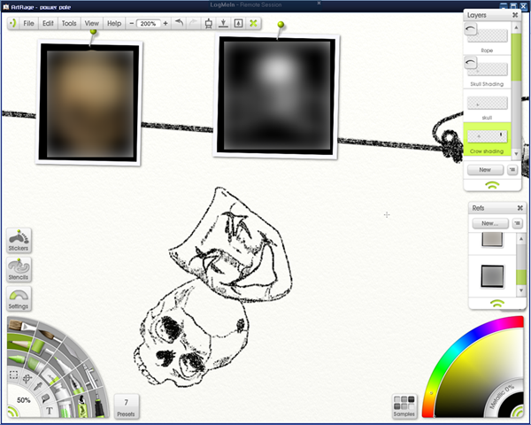Screen dimensions: 531x425
Task: Choose the Transform tool
Action: point(27,379)
